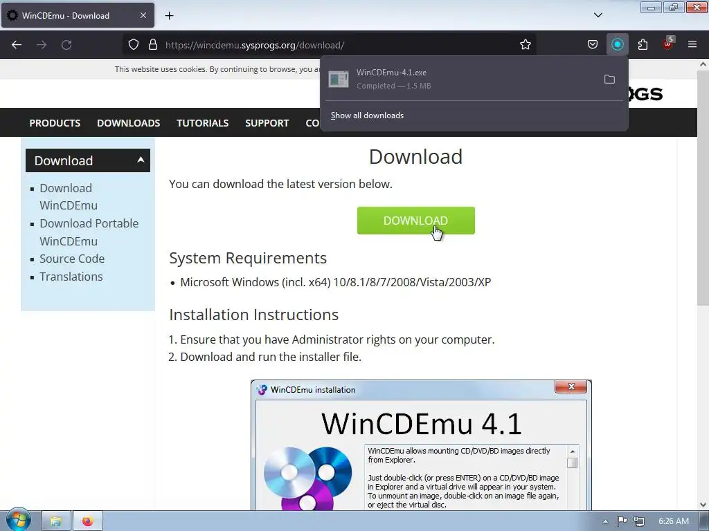
Task: Toggle the Downloads toolbar button
Action: click(x=617, y=45)
